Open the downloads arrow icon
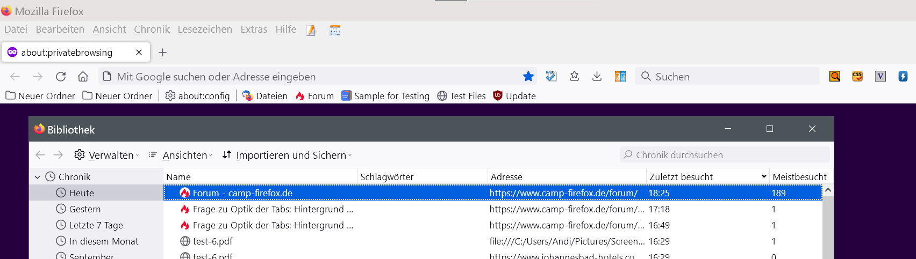The height and width of the screenshot is (259, 916). coord(597,77)
